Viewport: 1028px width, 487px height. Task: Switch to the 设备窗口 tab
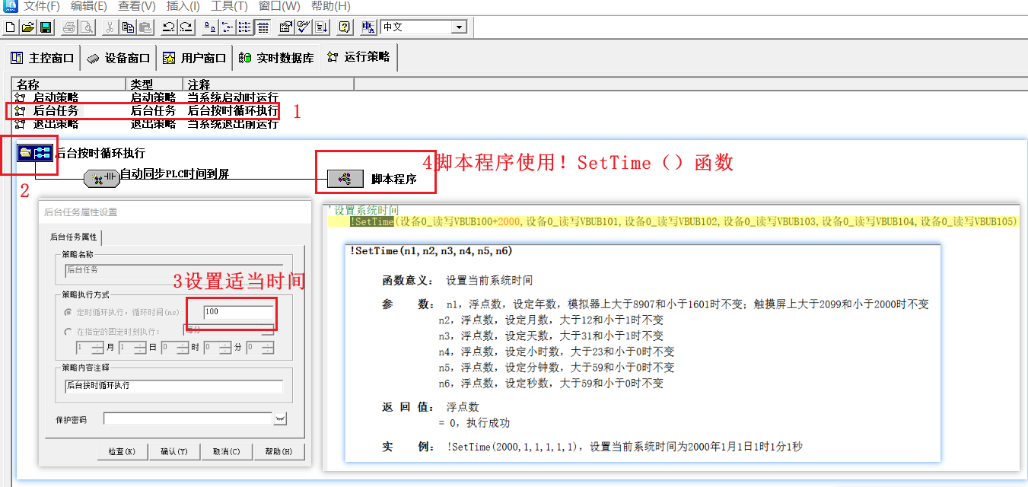point(118,58)
